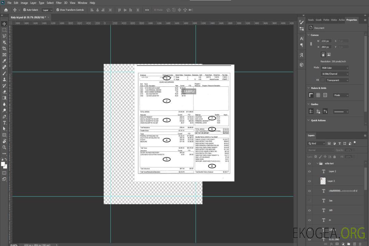Open the layer filter Kind dropdown
This screenshot has height=246, width=369.
point(316,143)
